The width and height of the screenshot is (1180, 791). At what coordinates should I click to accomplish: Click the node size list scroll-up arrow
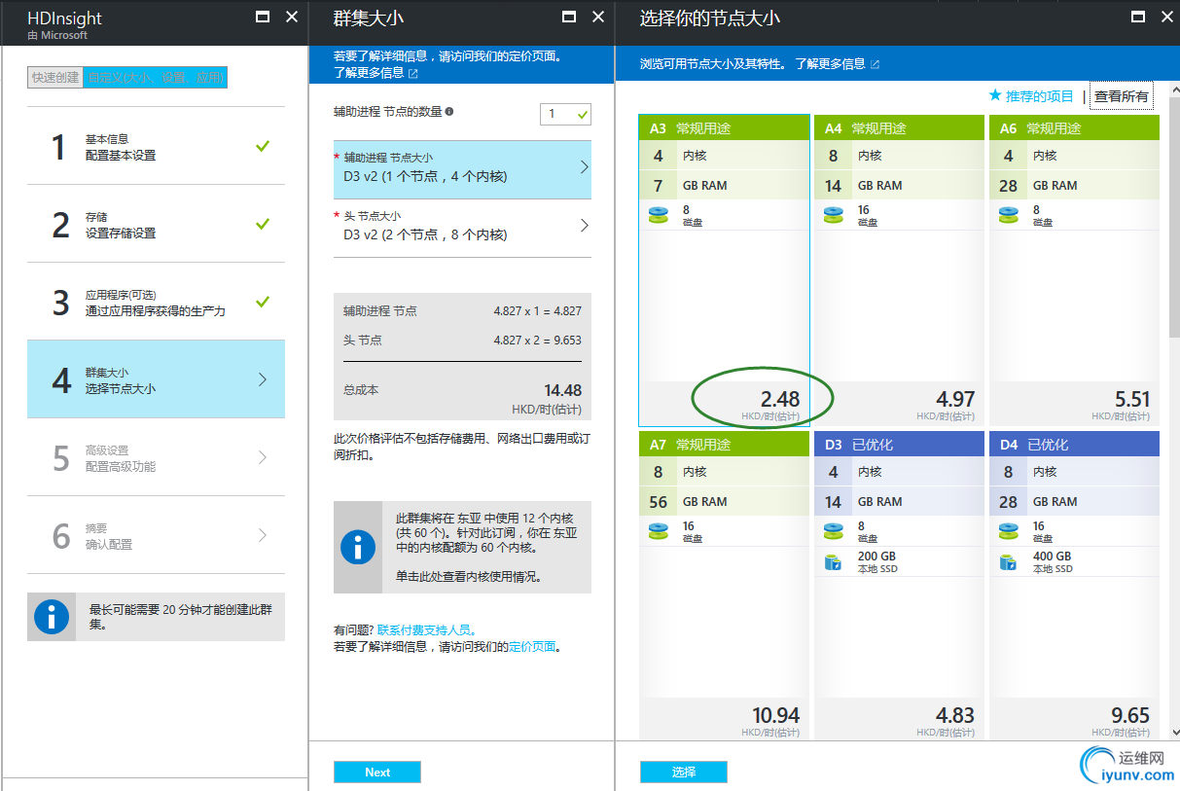1173,88
